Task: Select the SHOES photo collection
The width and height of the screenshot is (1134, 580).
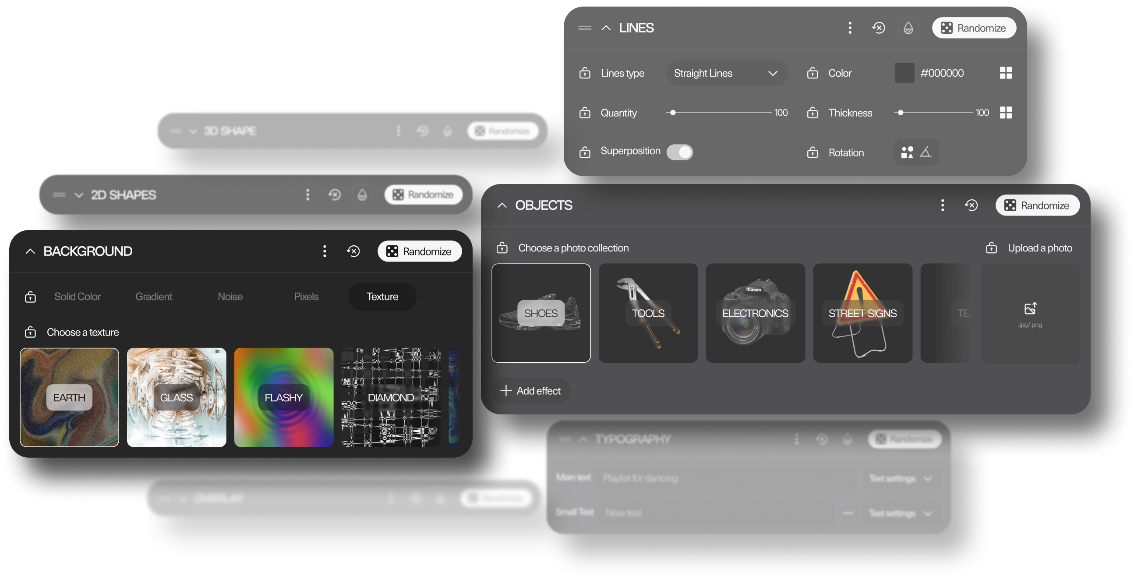Action: pos(541,313)
